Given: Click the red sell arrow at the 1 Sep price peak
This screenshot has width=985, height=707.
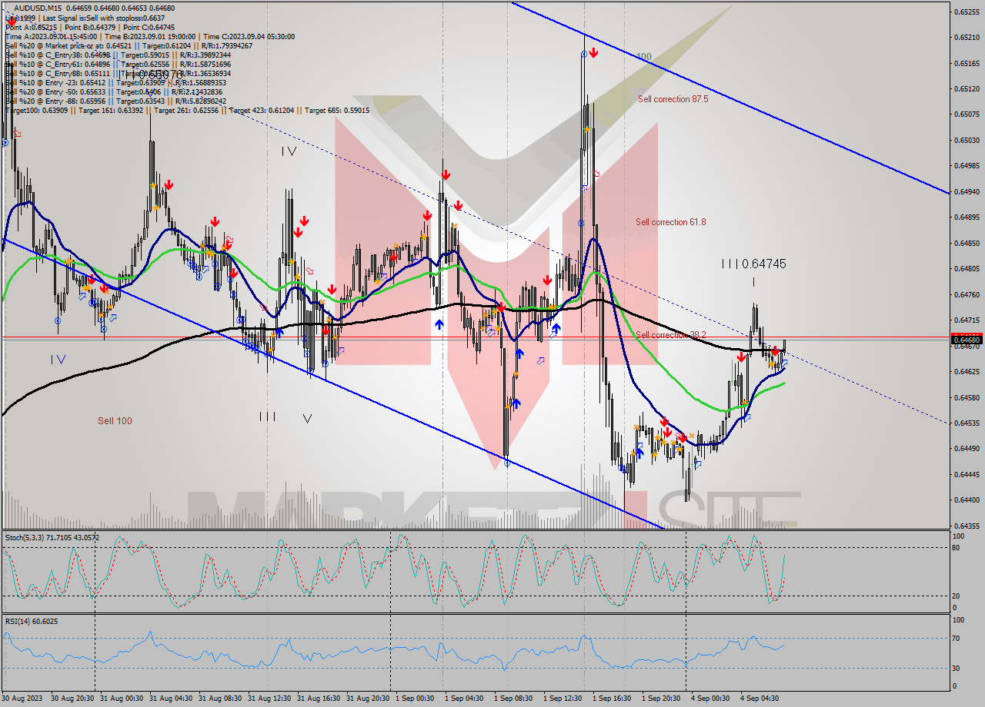Looking at the screenshot, I should [x=594, y=53].
